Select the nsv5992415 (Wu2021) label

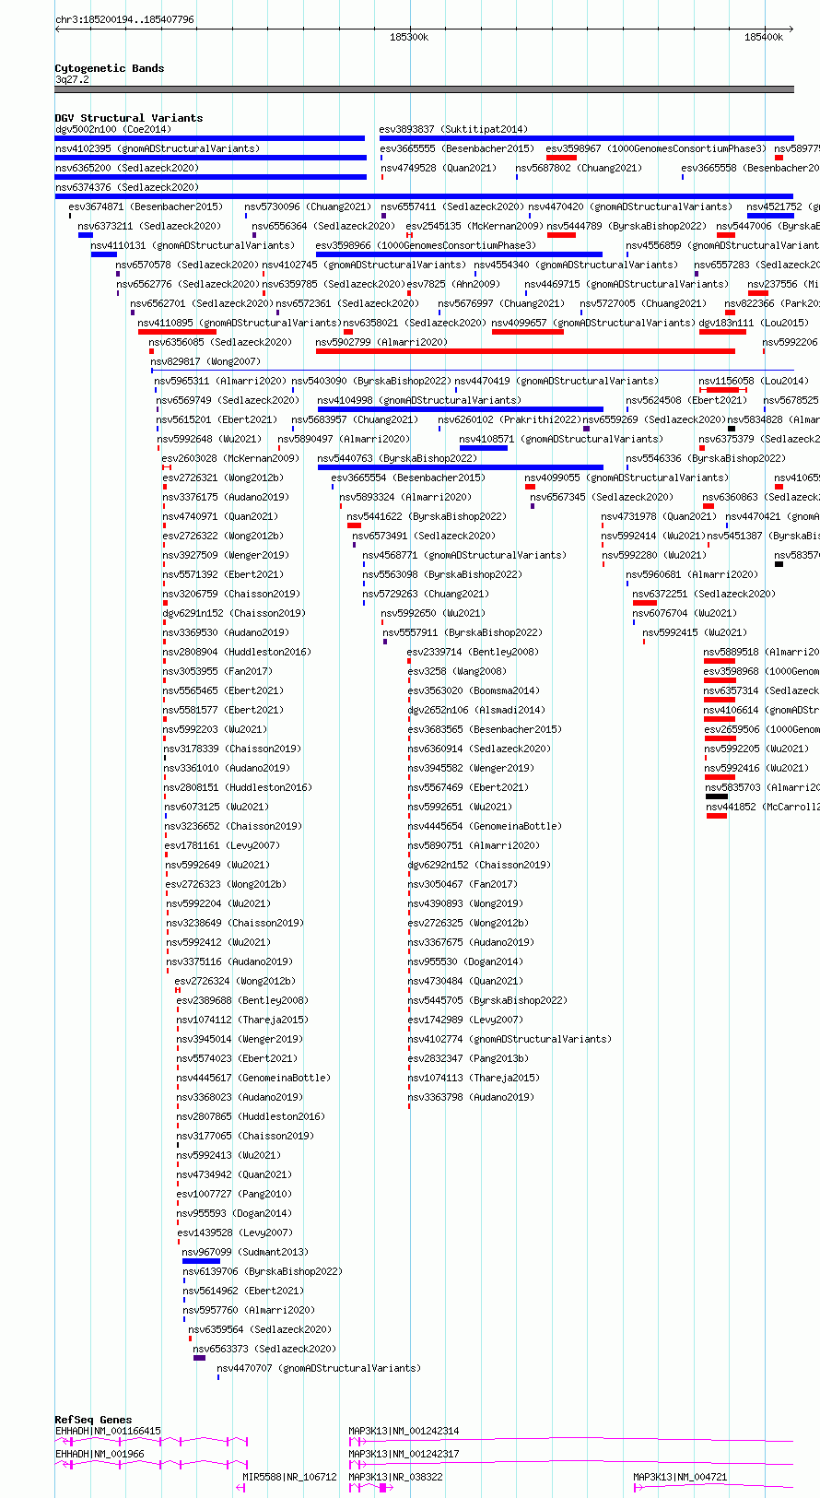click(x=696, y=632)
